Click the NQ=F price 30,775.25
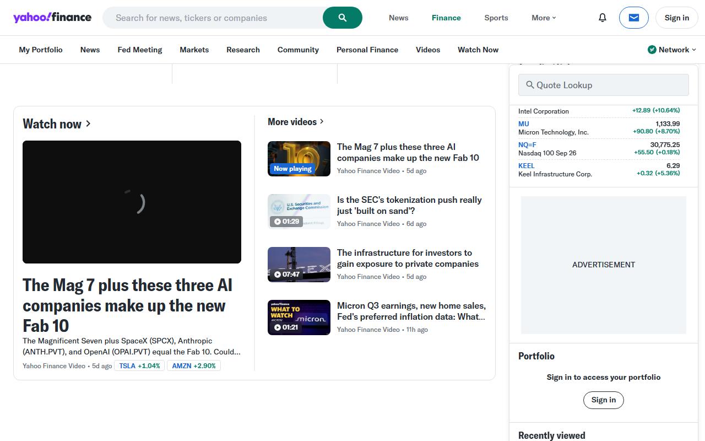Image resolution: width=705 pixels, height=441 pixels. click(665, 145)
